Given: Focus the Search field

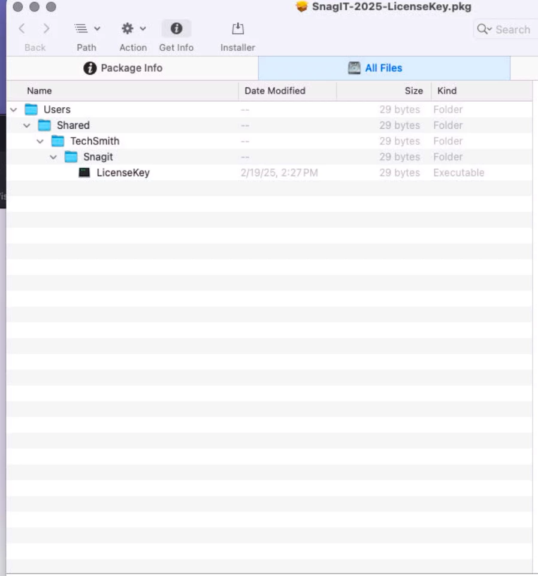Looking at the screenshot, I should (x=506, y=29).
